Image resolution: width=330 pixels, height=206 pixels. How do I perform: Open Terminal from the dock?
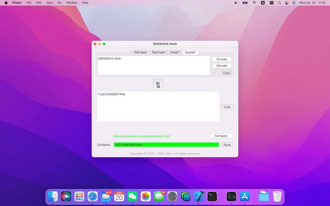[x=212, y=197]
